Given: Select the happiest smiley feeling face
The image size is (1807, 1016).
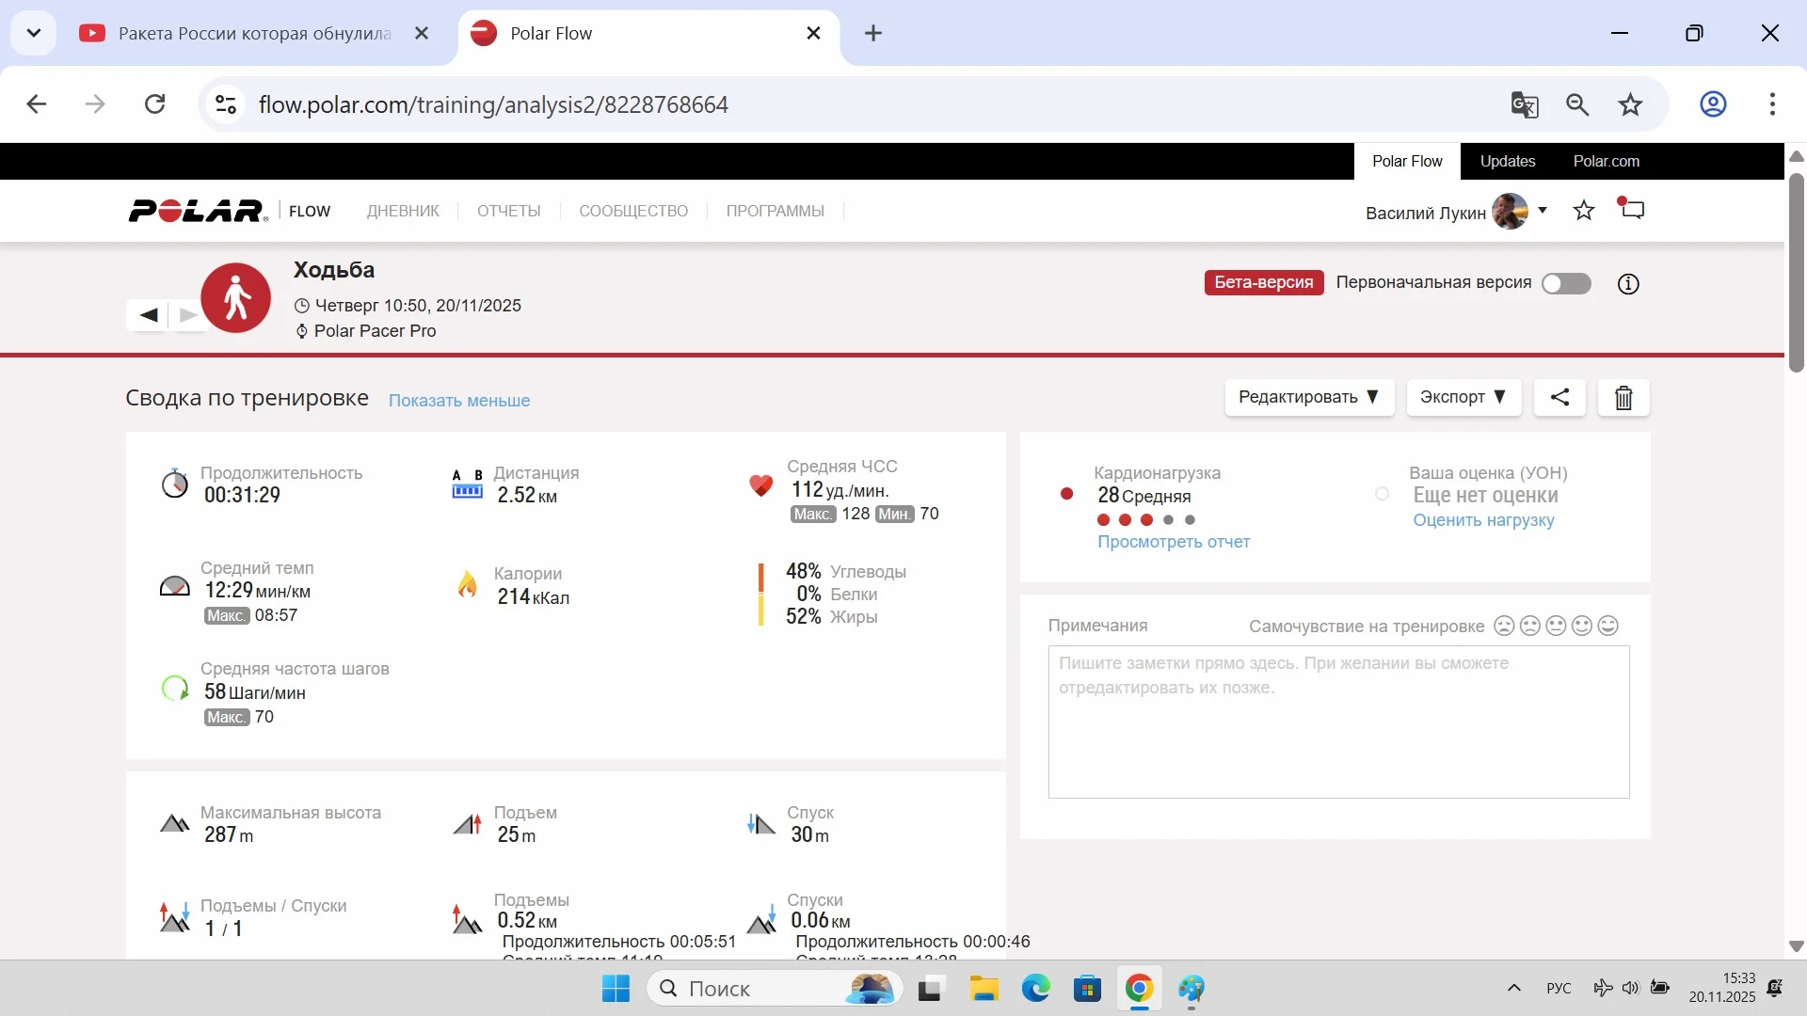Looking at the screenshot, I should point(1608,626).
